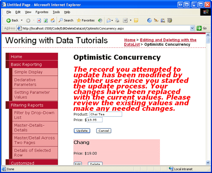Click the Edit with Word icon

coord(125,20)
